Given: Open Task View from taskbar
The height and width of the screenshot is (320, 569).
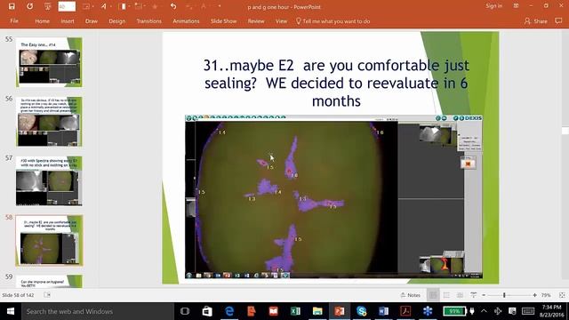Looking at the screenshot, I should click(185, 311).
